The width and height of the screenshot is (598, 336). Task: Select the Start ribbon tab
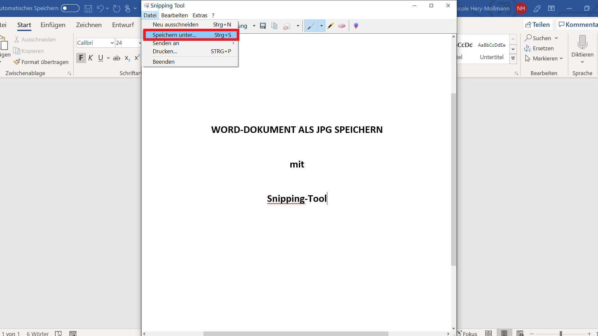click(x=24, y=25)
